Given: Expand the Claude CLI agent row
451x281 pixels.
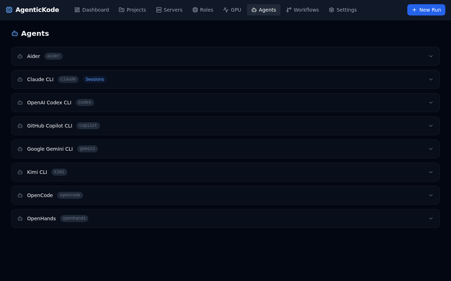Looking at the screenshot, I should pyautogui.click(x=431, y=79).
